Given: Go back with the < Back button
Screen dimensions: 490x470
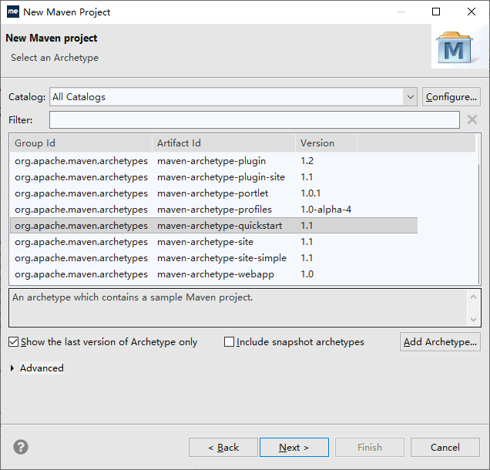Looking at the screenshot, I should pyautogui.click(x=223, y=448).
